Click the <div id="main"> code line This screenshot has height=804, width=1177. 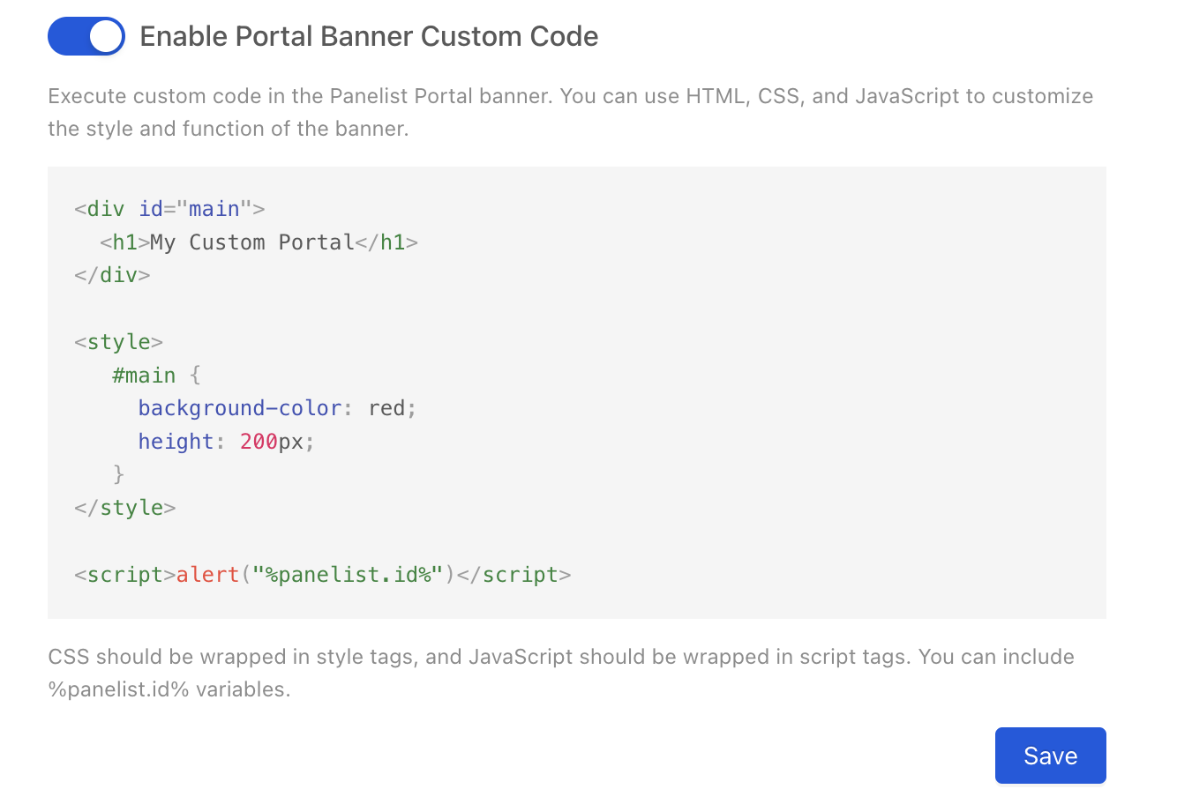pos(169,209)
